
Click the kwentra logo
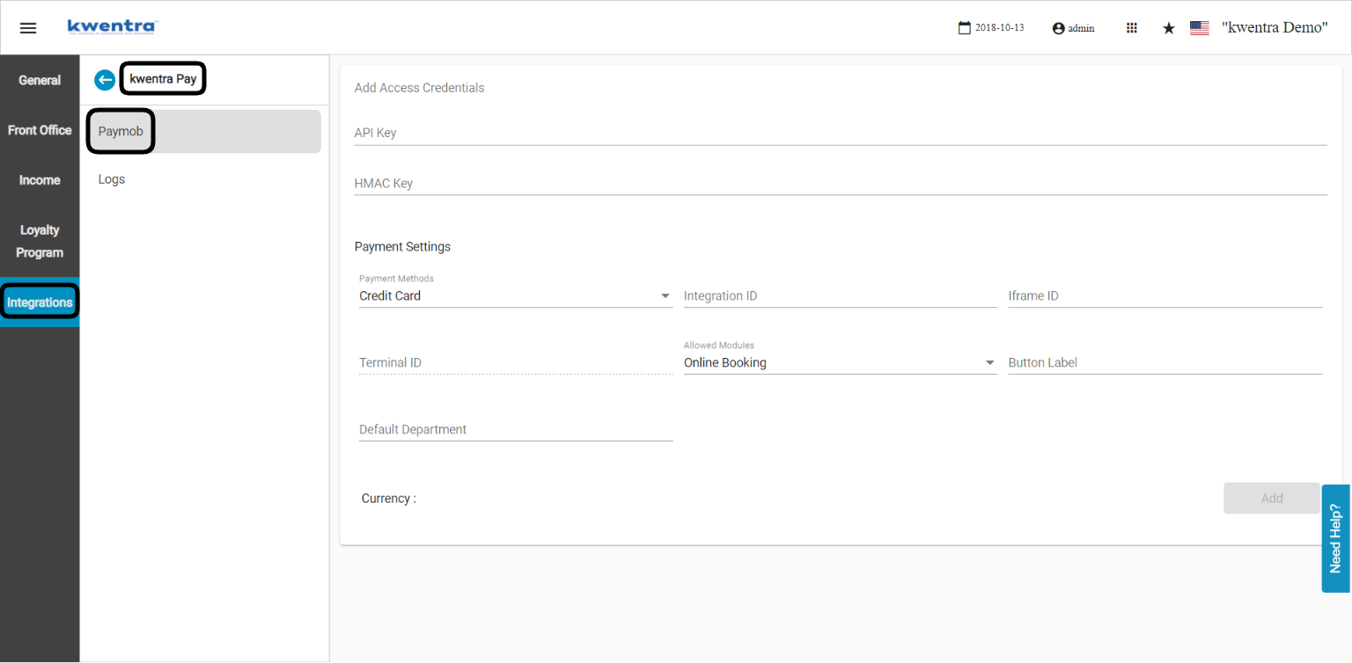click(112, 26)
